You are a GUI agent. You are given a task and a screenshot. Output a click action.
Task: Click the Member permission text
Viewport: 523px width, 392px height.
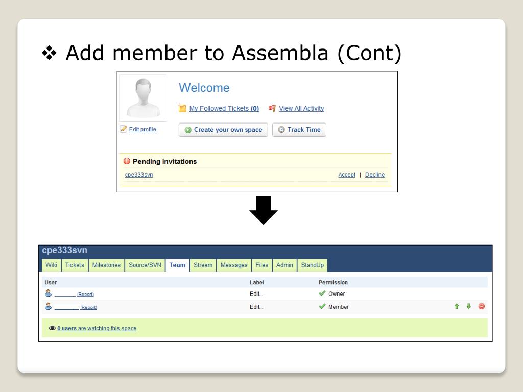point(339,307)
